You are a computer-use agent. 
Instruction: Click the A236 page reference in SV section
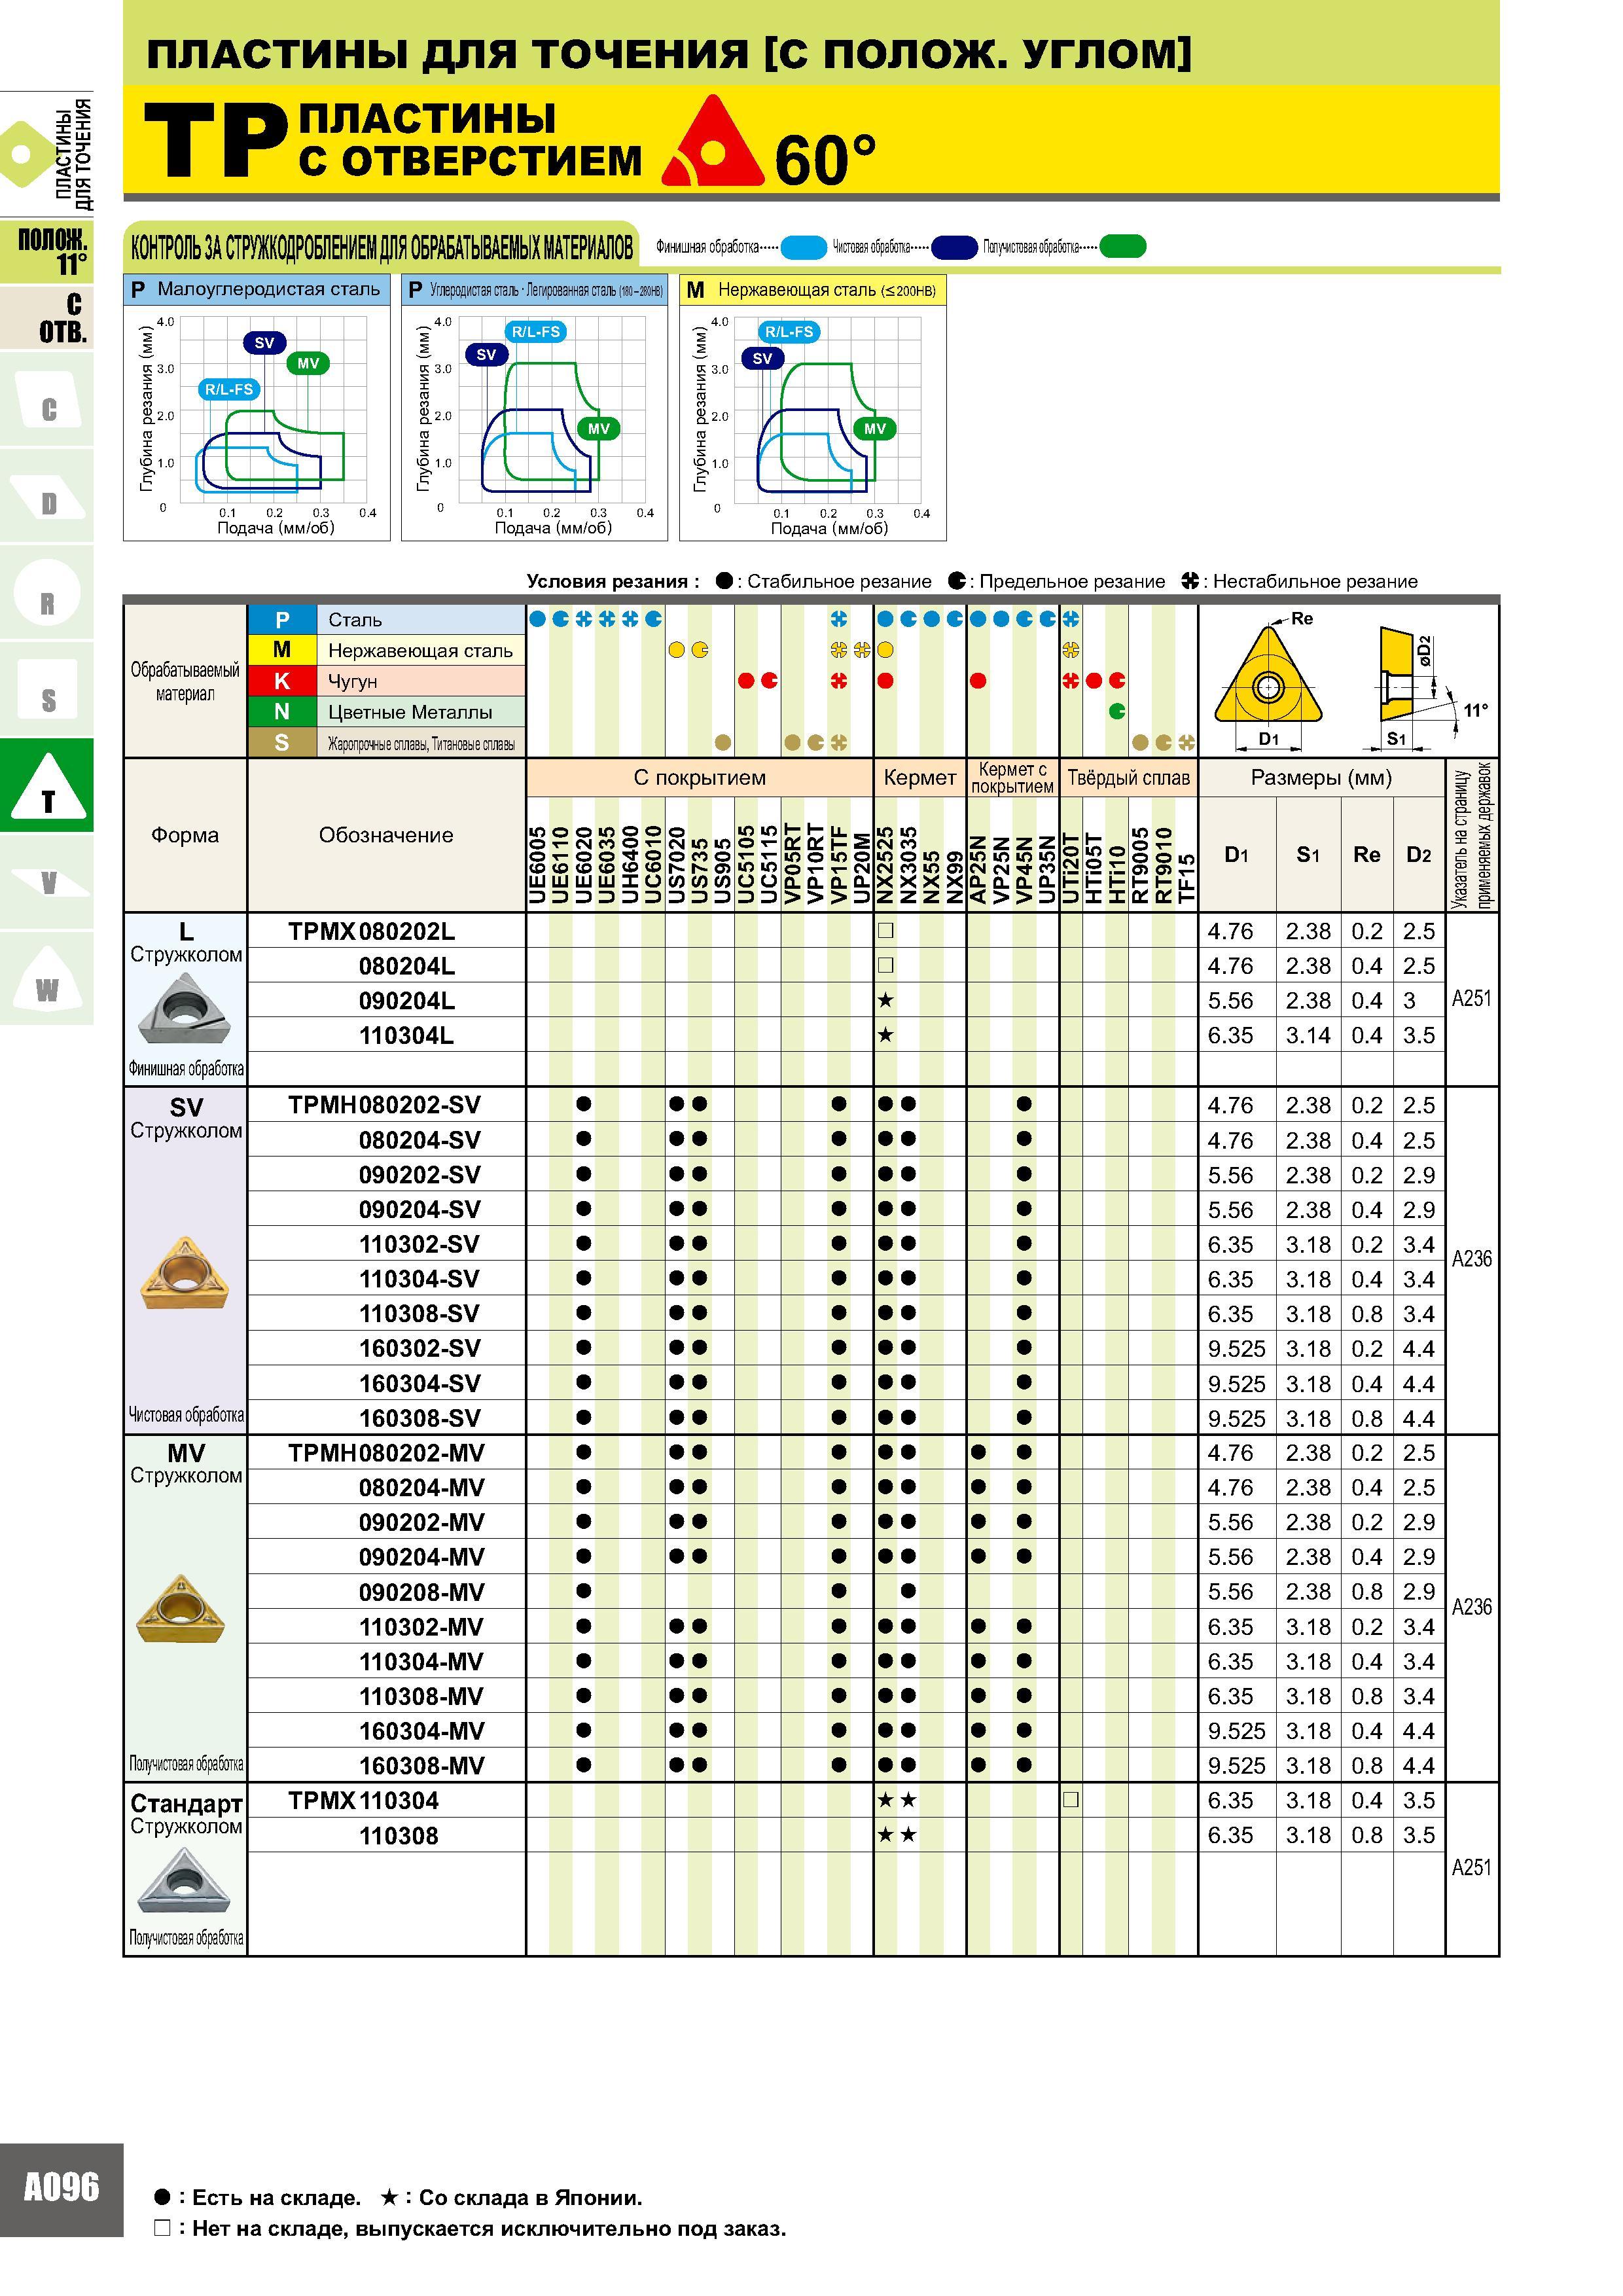(1471, 1259)
